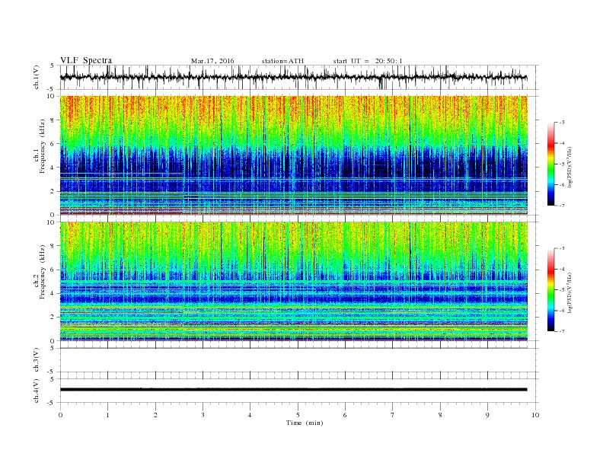Click the time axis tick label "7"
Screen dimensions: 603x466
point(392,415)
